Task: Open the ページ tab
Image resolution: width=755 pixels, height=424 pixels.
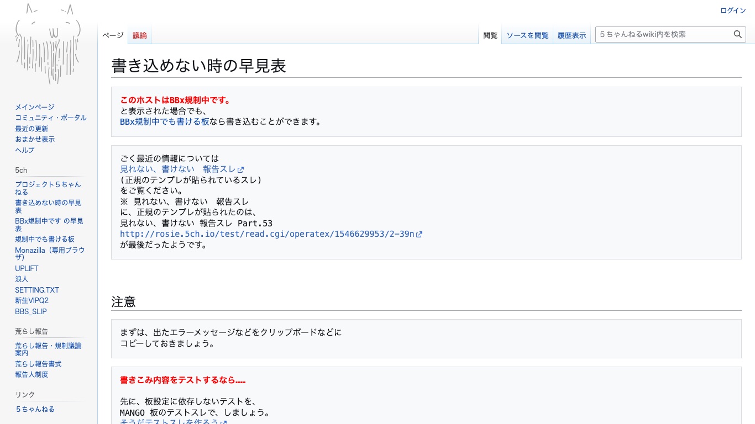Action: coord(113,35)
